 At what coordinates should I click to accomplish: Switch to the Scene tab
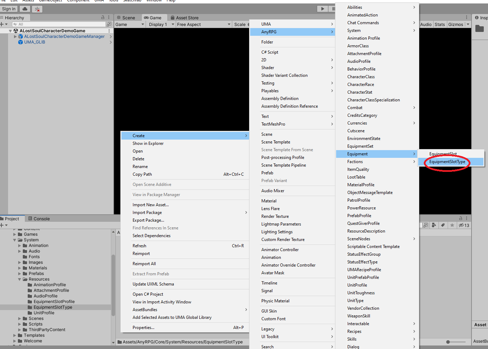click(x=126, y=18)
